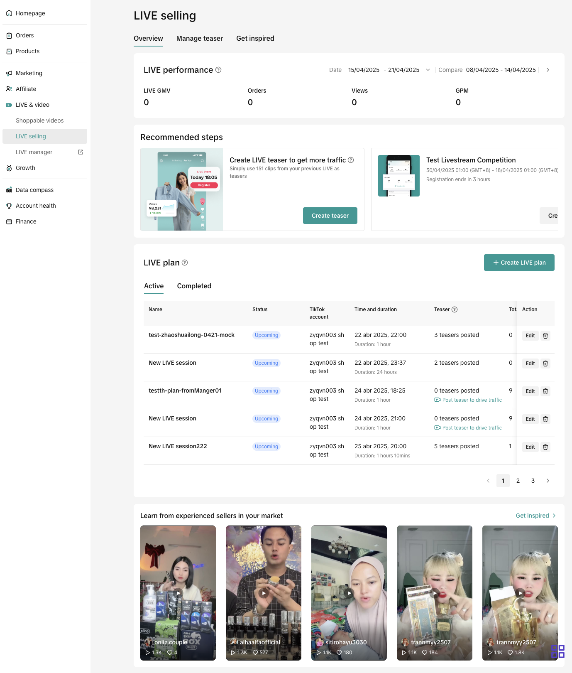The image size is (572, 673).
Task: Play the sitirohayu3030 video
Action: [349, 593]
